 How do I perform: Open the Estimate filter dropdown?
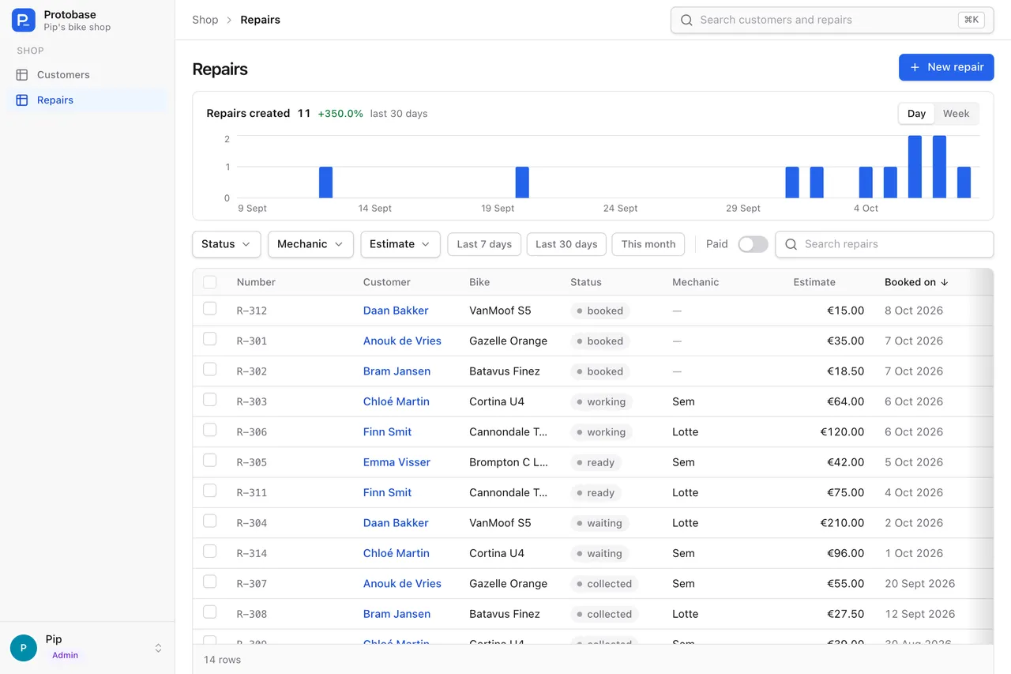[x=400, y=244]
